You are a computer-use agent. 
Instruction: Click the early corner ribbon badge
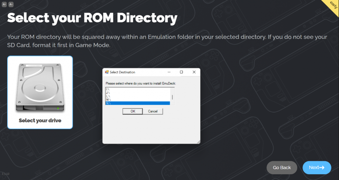[333, 5]
